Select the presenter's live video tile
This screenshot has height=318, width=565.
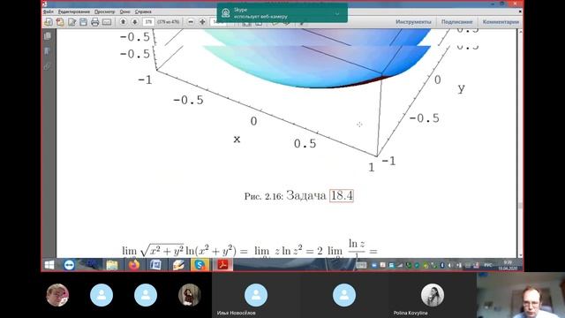[521, 295]
